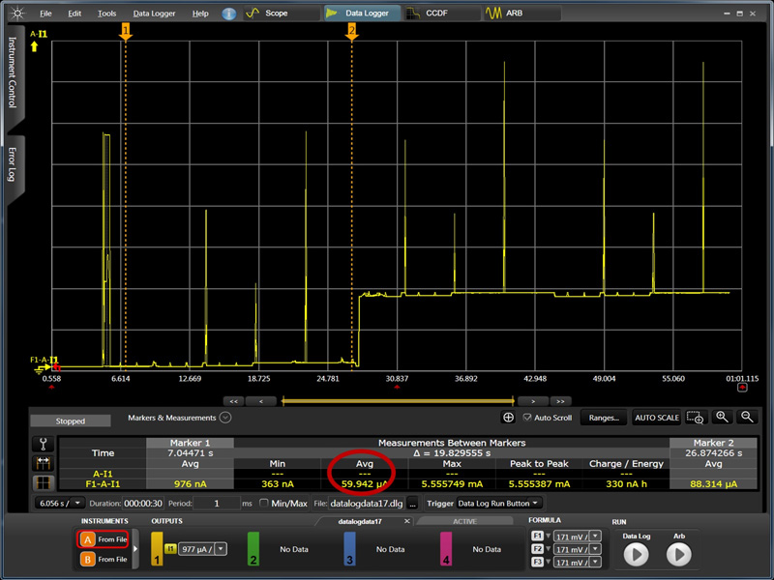Click output 4 pink channel indicator

pos(446,548)
